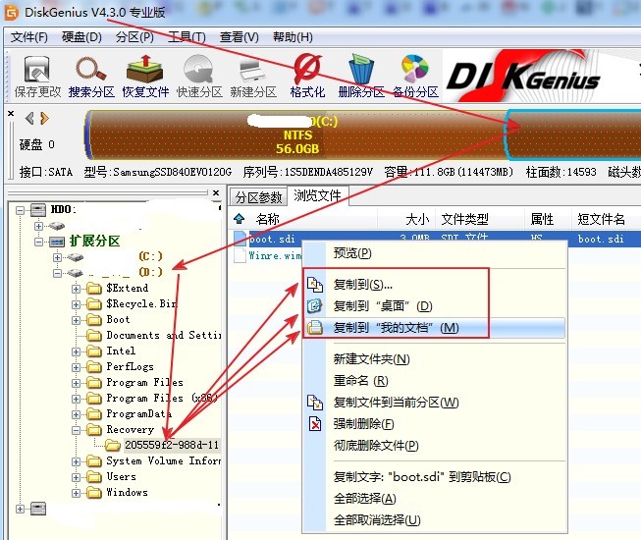Image resolution: width=641 pixels, height=540 pixels.
Task: Open the 搜索分区 search partition tool
Action: point(91,77)
